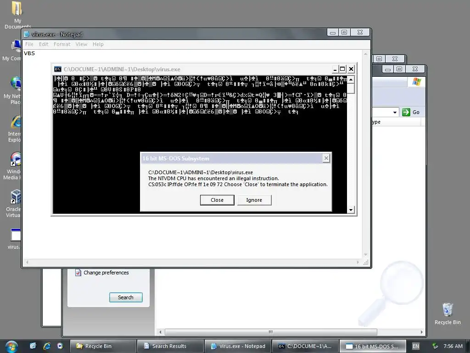Click the right arrow of Search Results scrollbar
The height and width of the screenshot is (353, 470).
coord(421,332)
